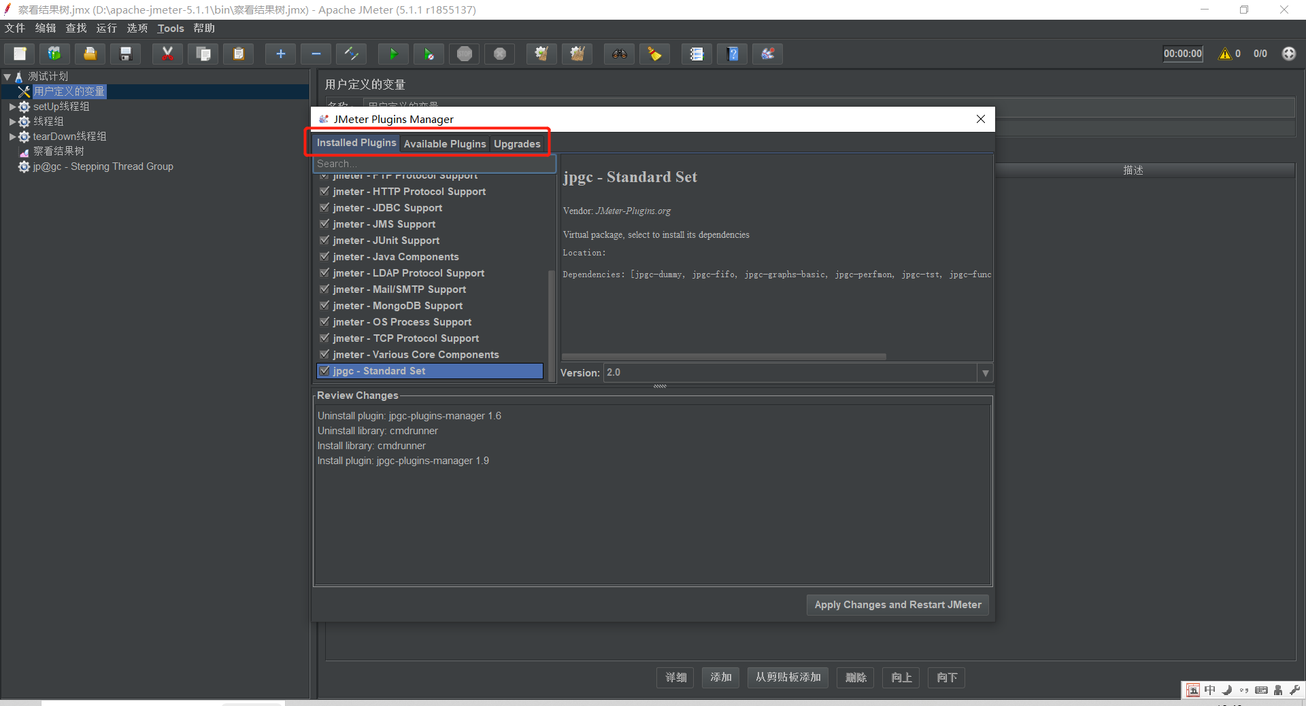The height and width of the screenshot is (706, 1306).
Task: Uncheck jpgc - Standard Set plugin
Action: pyautogui.click(x=324, y=371)
